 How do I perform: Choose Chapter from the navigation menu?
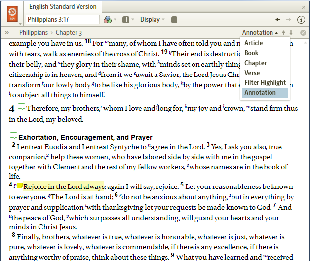coord(265,63)
